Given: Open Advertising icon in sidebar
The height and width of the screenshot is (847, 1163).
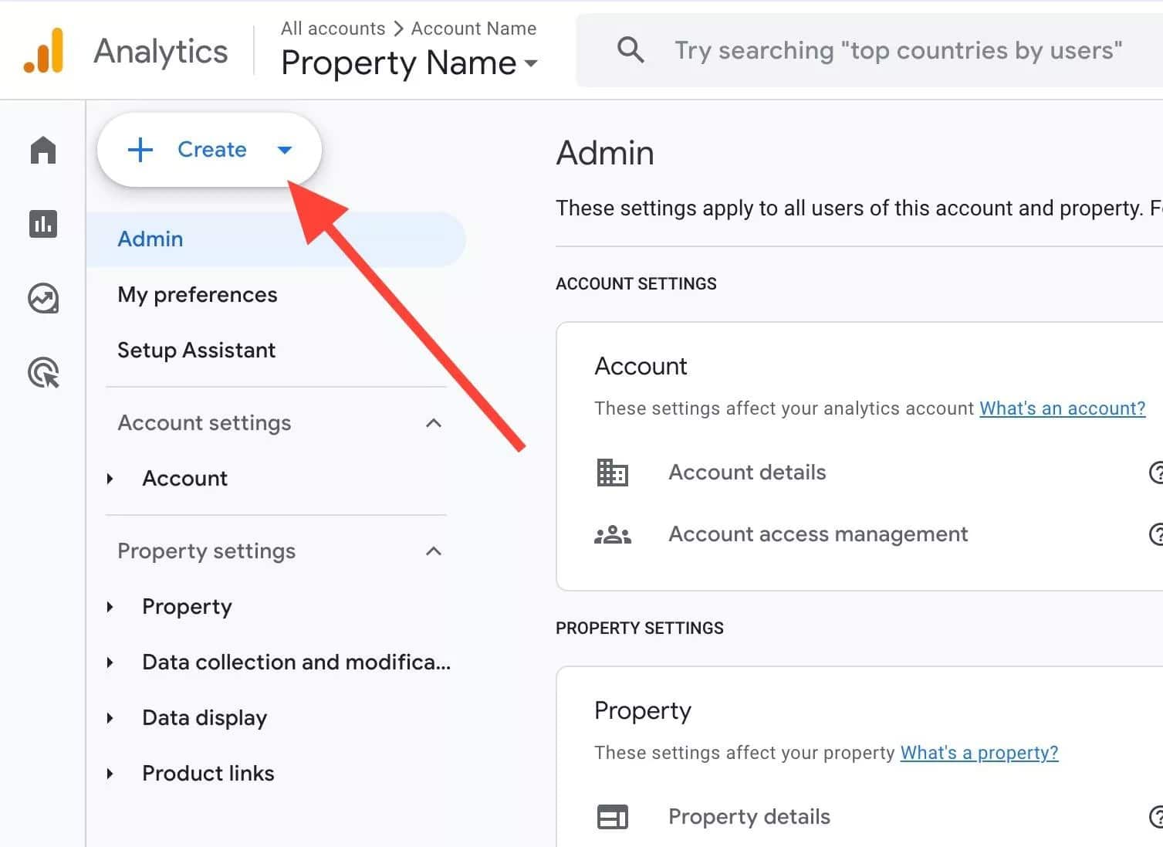Looking at the screenshot, I should point(43,373).
